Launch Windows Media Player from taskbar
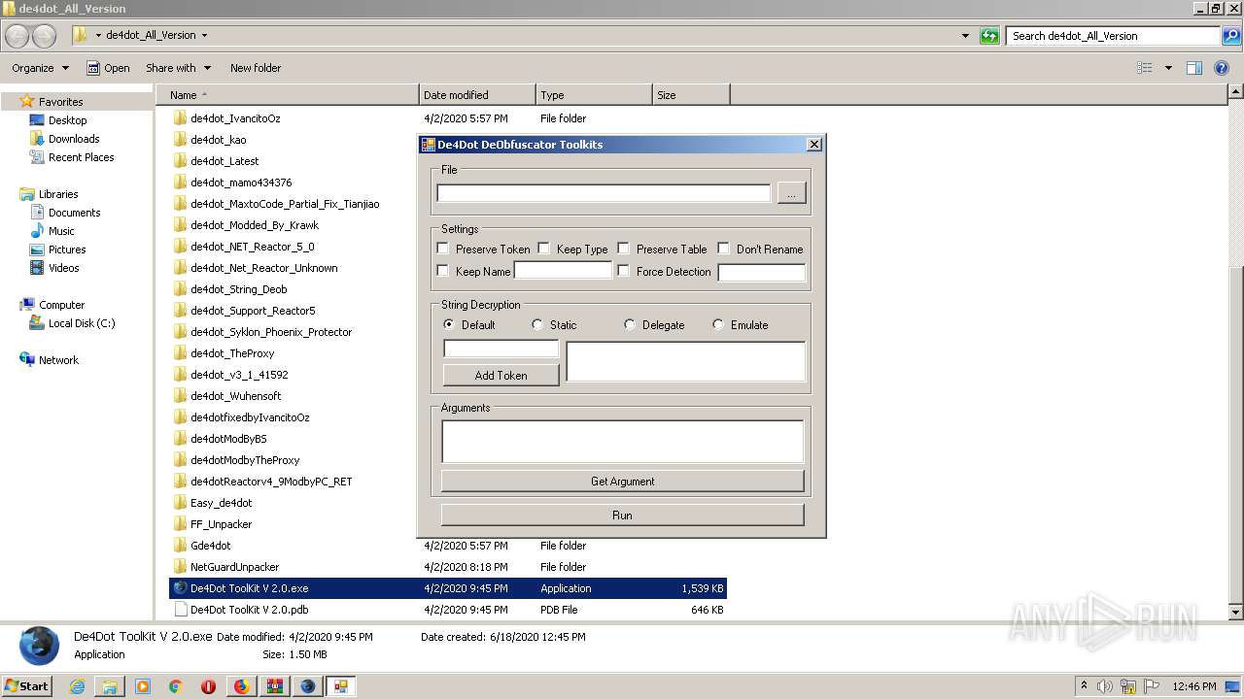1244x699 pixels. [143, 686]
